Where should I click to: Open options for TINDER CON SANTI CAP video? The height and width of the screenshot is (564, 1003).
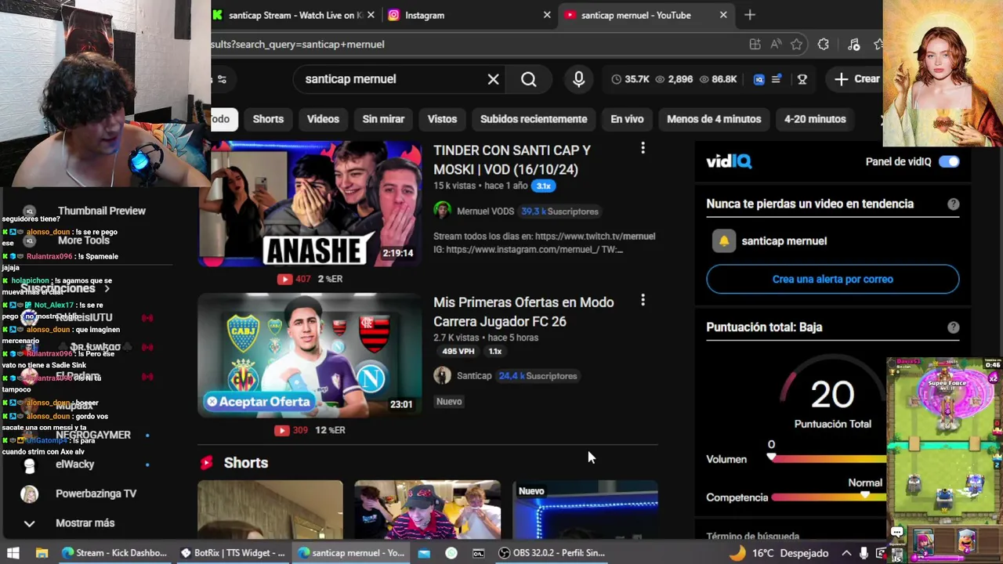643,148
